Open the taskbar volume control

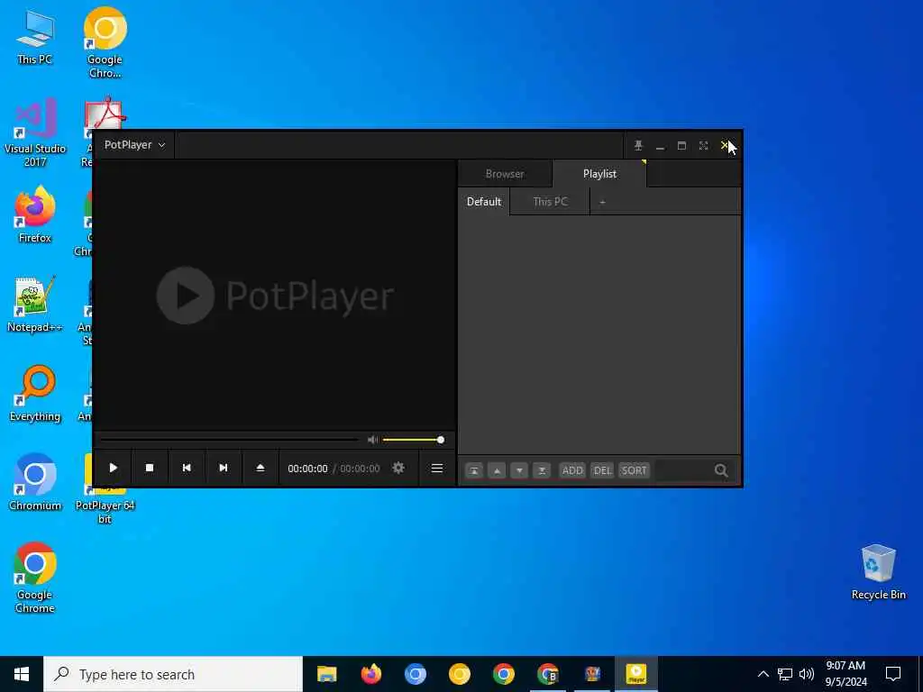(x=807, y=674)
